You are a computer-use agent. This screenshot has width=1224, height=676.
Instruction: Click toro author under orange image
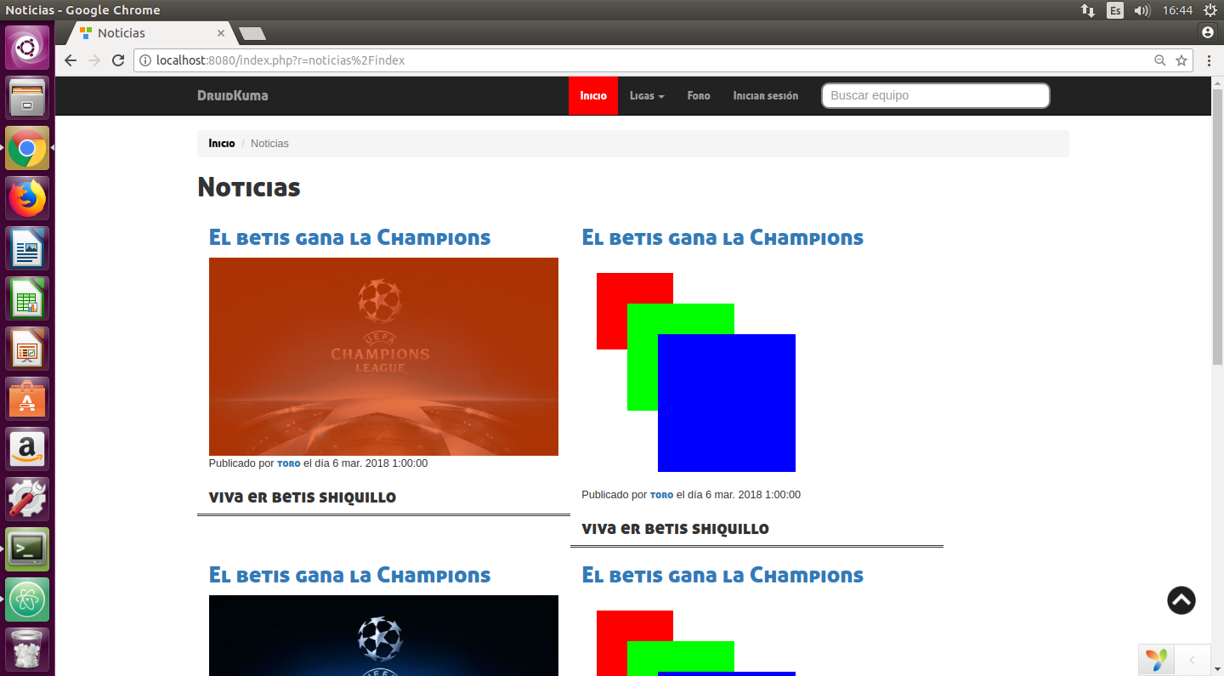pos(289,463)
